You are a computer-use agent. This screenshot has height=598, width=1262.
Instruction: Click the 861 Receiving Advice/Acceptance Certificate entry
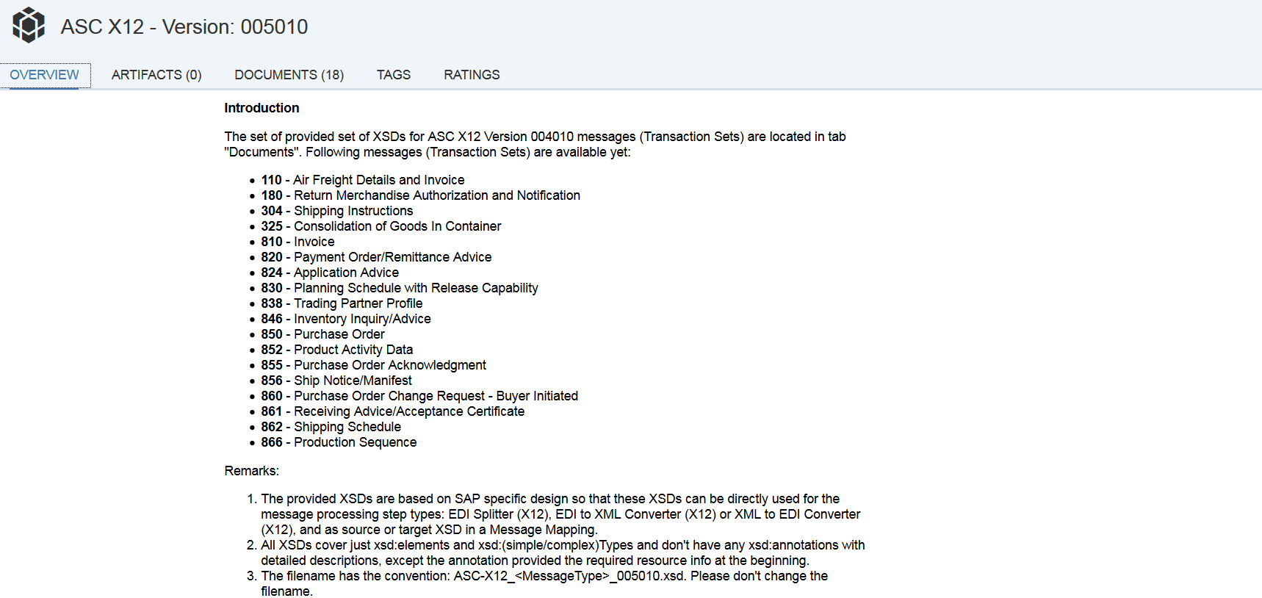tap(392, 411)
